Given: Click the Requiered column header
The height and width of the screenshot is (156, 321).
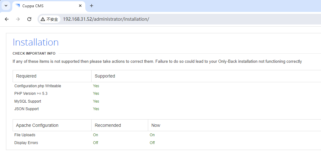Looking at the screenshot, I should tap(26, 76).
